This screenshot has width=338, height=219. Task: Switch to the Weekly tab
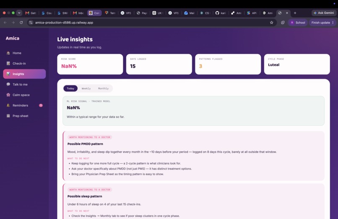pyautogui.click(x=86, y=88)
